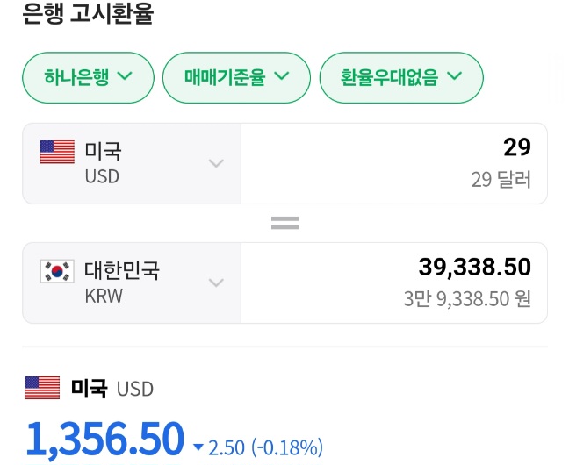The height and width of the screenshot is (465, 569).
Task: Click the 은행 고시환율 section title
Action: pyautogui.click(x=88, y=13)
